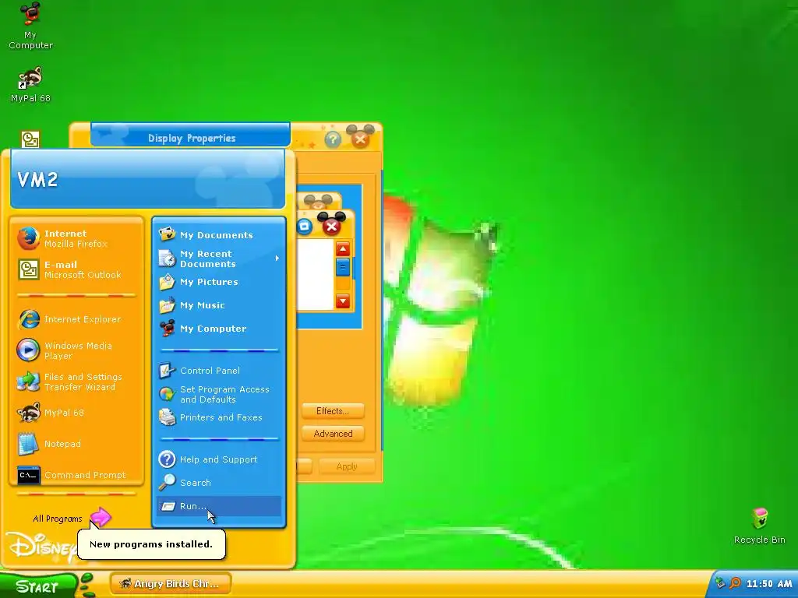
Task: Click Advanced button in Display Properties
Action: 333,434
